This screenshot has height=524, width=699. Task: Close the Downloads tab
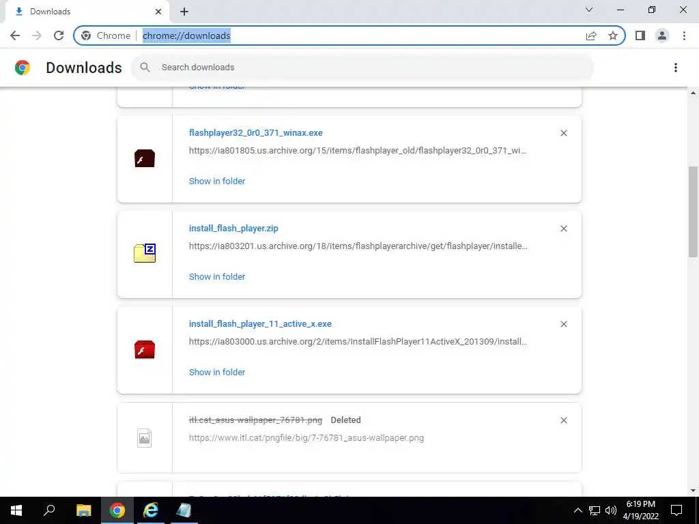(158, 12)
